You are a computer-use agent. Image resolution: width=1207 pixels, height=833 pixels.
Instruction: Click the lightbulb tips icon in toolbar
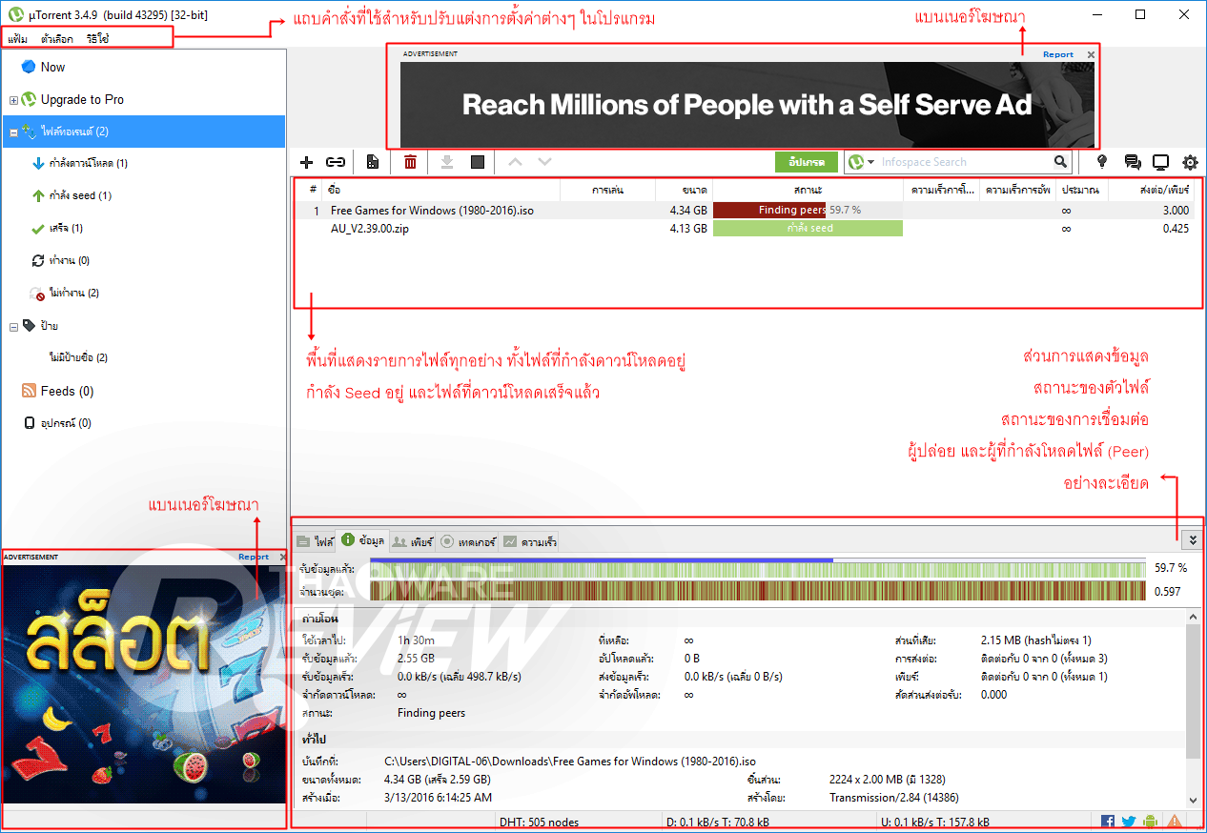pyautogui.click(x=1102, y=162)
